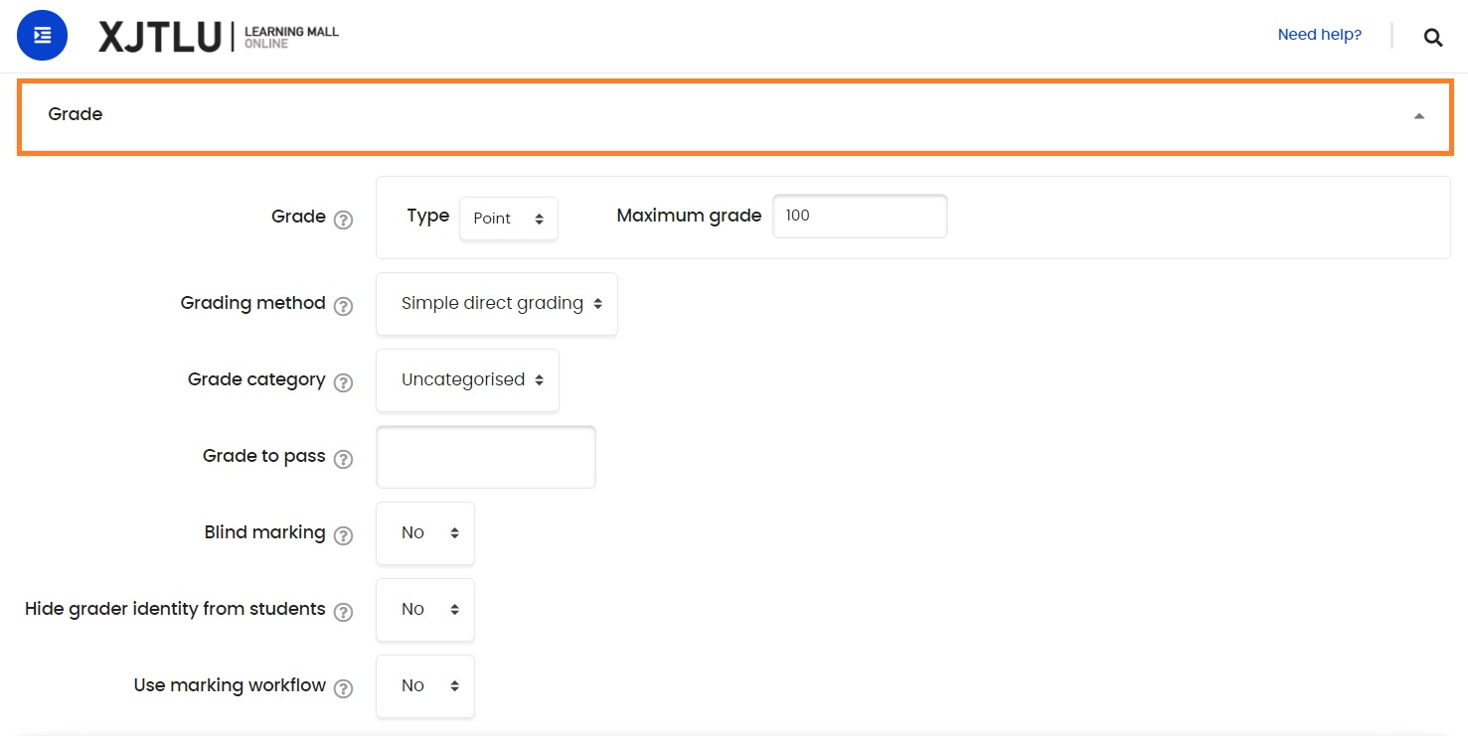Screen dimensions: 1468x736
Task: Click the Type label beside Point
Action: [428, 216]
